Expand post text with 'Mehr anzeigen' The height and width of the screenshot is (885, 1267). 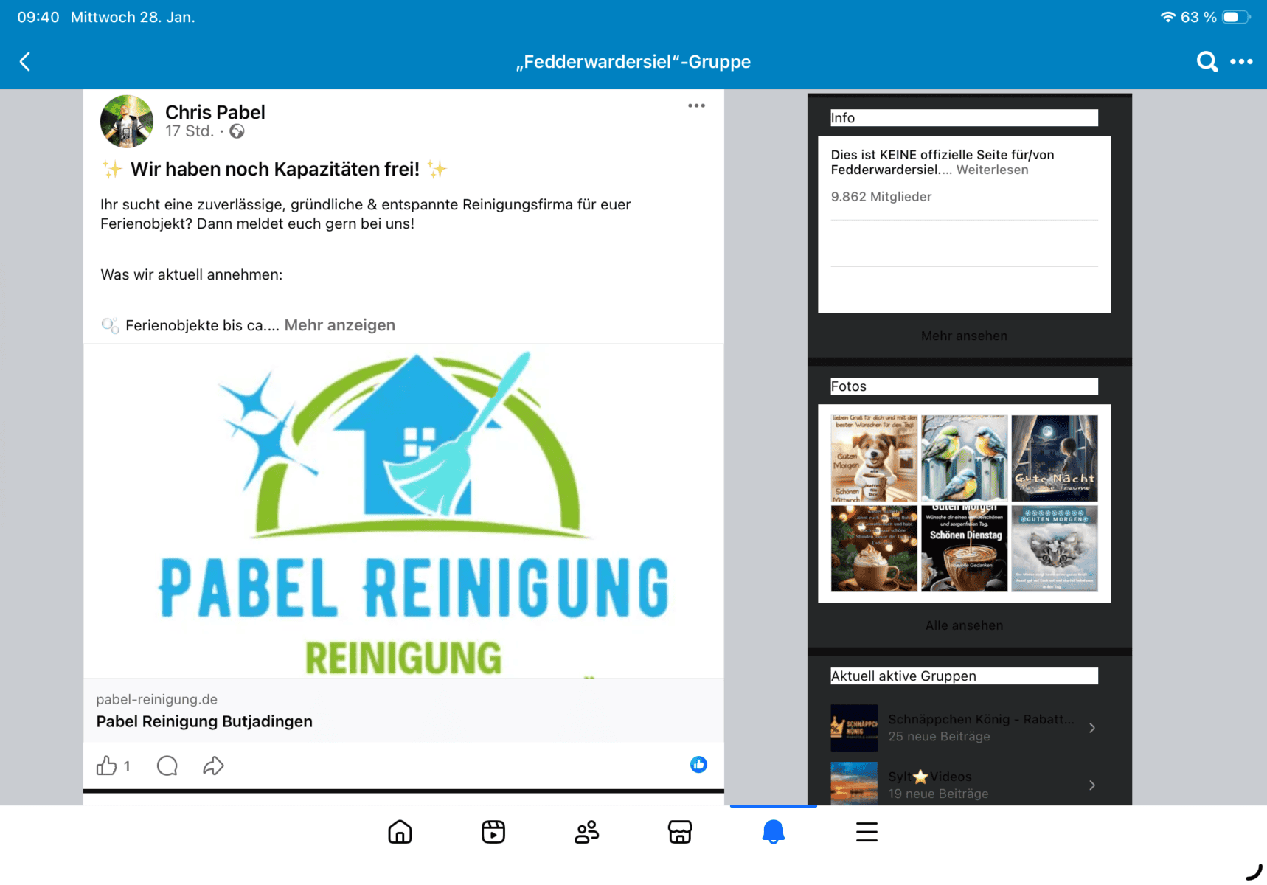pyautogui.click(x=340, y=325)
